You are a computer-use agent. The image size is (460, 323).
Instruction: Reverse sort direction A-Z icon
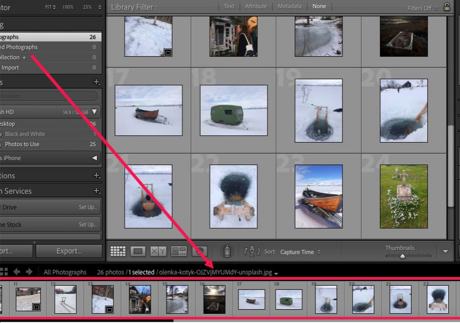click(x=252, y=251)
